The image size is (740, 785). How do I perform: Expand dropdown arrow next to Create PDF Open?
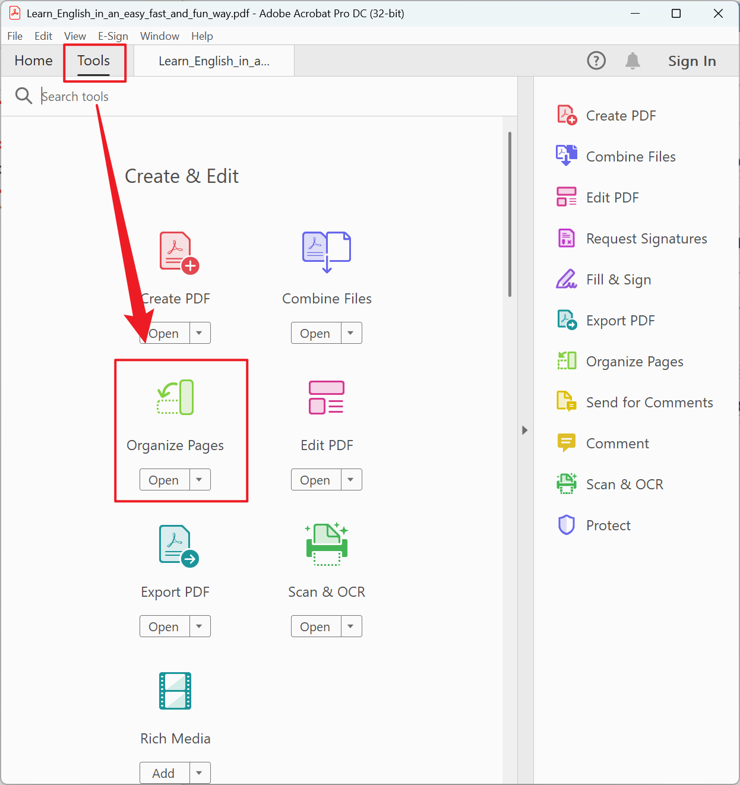click(x=200, y=333)
